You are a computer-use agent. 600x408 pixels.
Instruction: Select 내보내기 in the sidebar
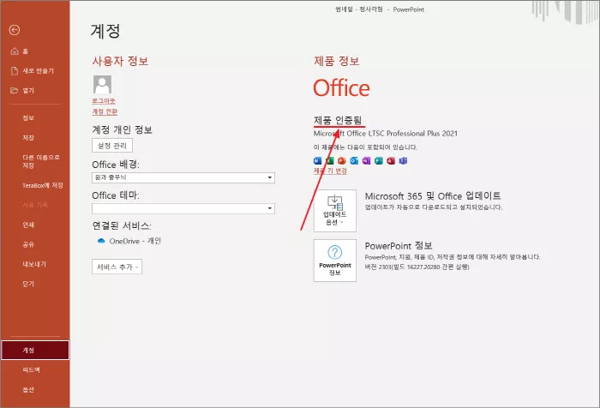tap(34, 264)
